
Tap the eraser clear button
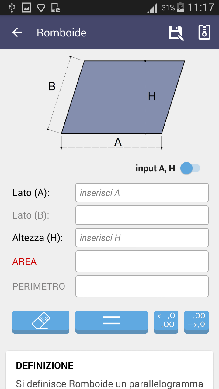point(41,321)
